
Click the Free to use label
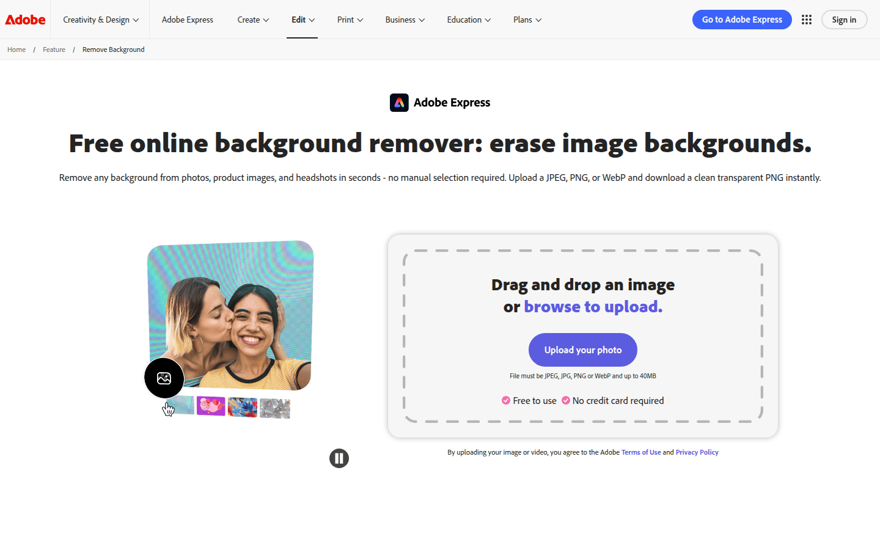tap(535, 400)
